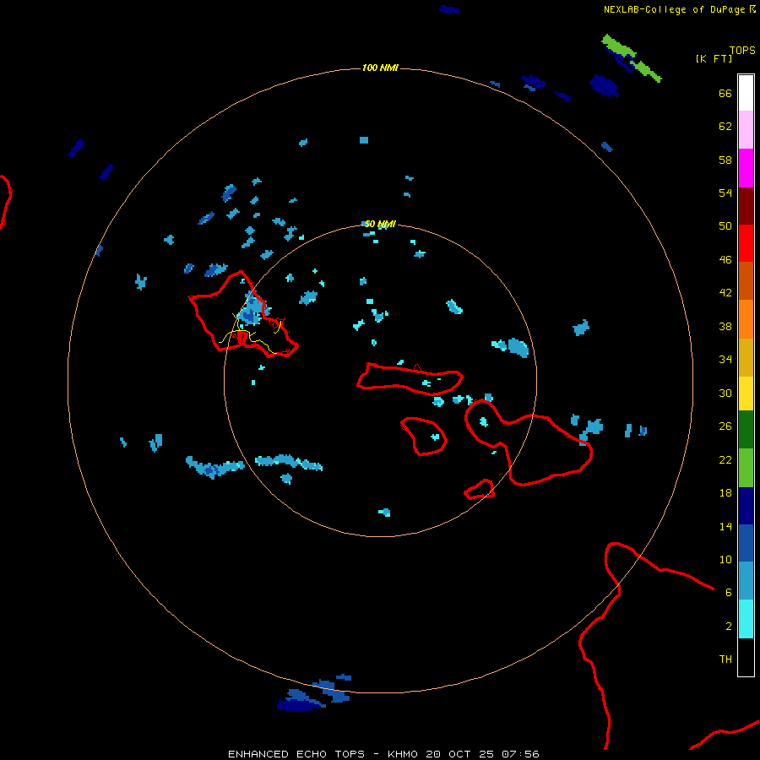
Task: Click the dark green swatch near 26
Action: point(746,430)
